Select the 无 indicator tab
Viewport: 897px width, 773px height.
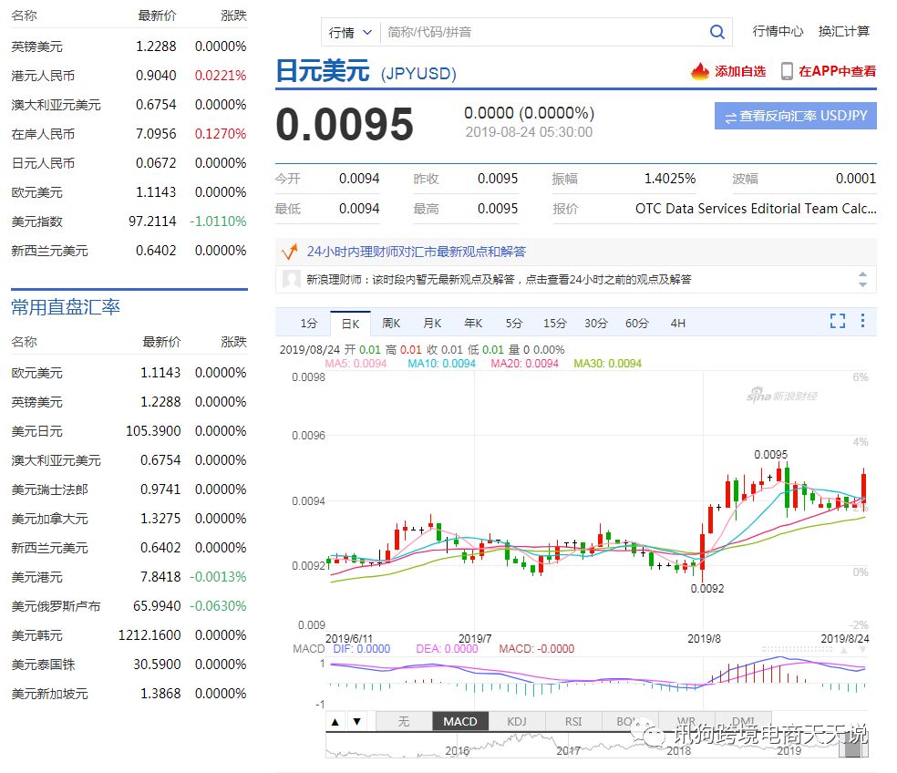(x=403, y=722)
